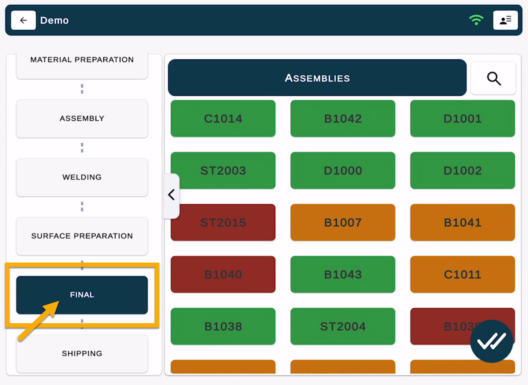The width and height of the screenshot is (528, 385).
Task: Click the Assemblies header bar
Action: (317, 78)
